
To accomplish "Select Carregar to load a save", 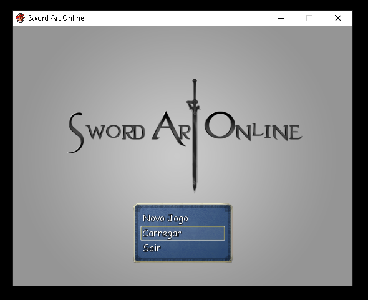I will tap(183, 233).
